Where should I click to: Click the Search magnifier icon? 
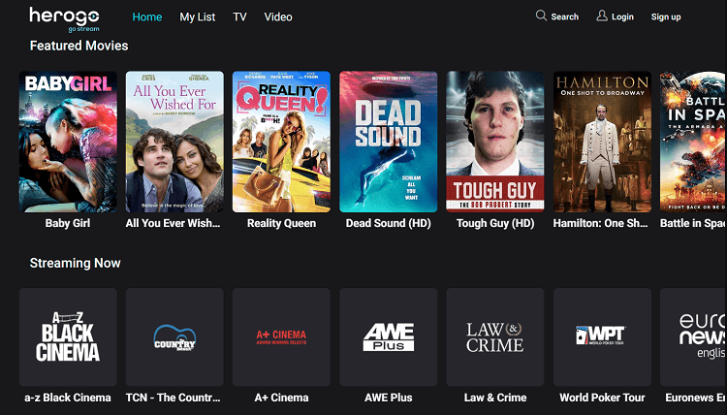pyautogui.click(x=541, y=16)
